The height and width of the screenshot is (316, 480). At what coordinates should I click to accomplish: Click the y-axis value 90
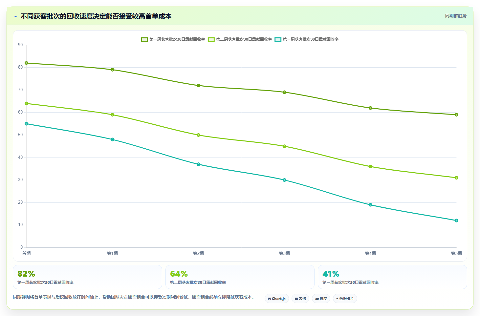tap(20, 45)
